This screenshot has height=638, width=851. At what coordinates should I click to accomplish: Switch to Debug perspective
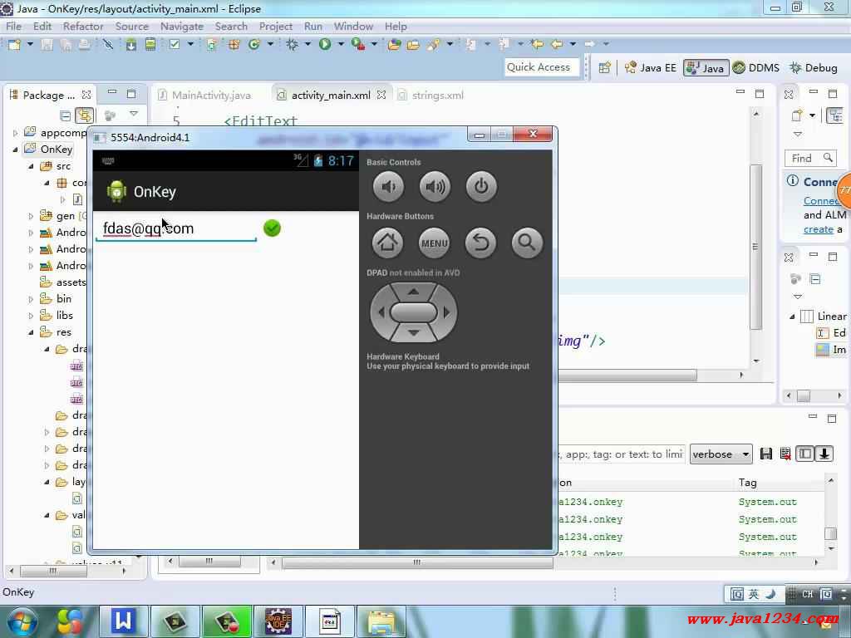[x=813, y=68]
